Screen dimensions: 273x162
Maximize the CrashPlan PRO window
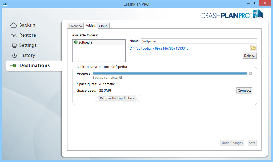tap(256, 3)
